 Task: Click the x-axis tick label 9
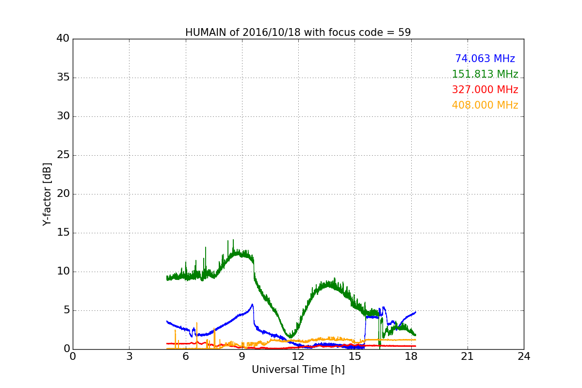pyautogui.click(x=242, y=356)
